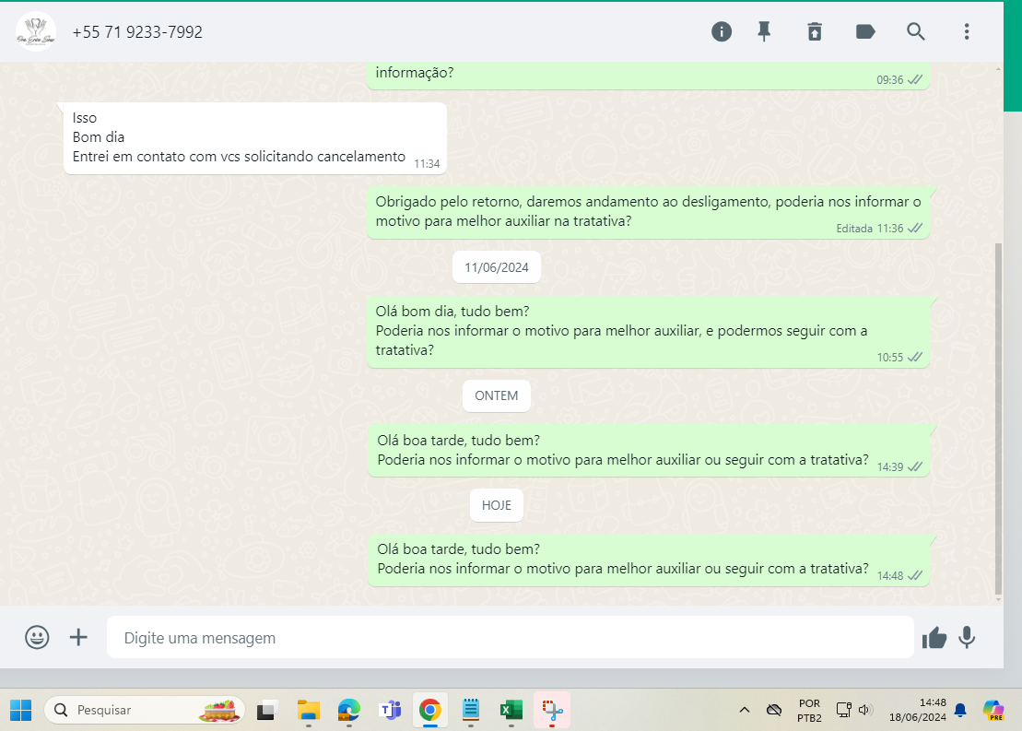Open contact +55 71 9233-7992 header name
This screenshot has height=731, width=1022.
coord(137,32)
